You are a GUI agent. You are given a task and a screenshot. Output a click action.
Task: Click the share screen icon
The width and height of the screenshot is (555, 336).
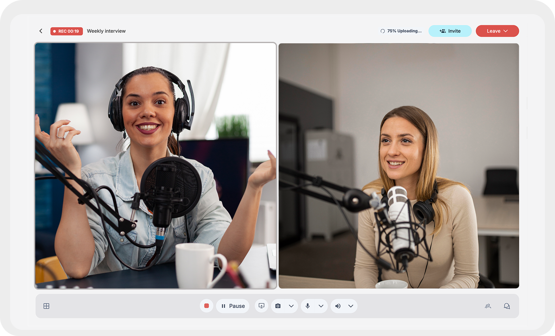261,306
